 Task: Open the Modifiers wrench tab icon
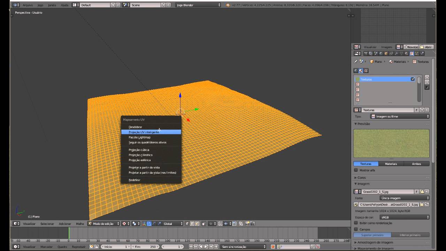(396, 54)
